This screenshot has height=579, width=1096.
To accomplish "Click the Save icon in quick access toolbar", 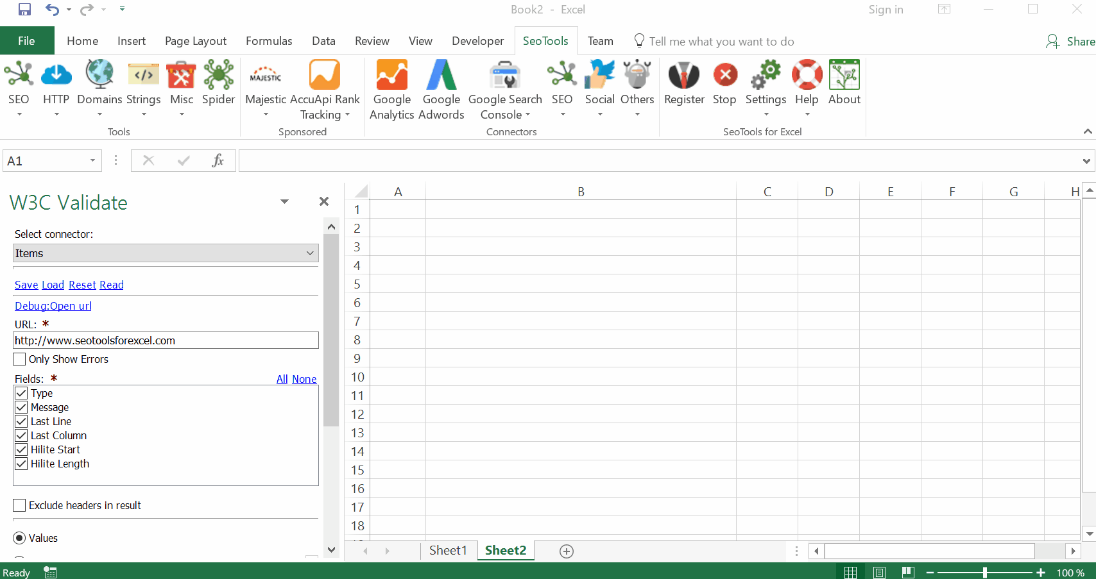I will (24, 10).
